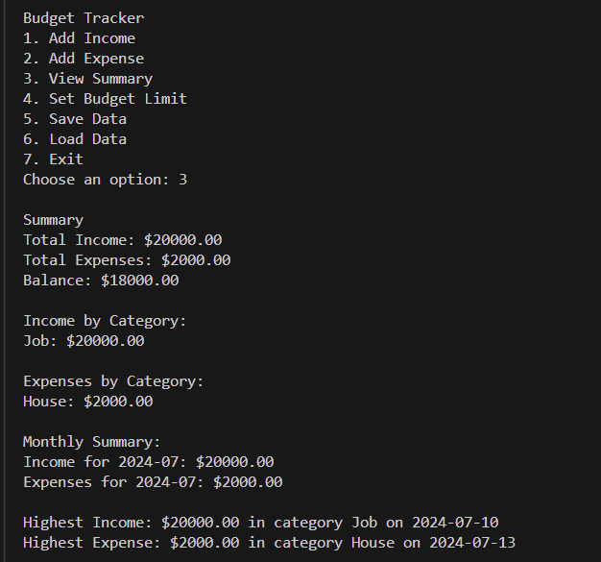Click the '4. Set Budget Limit' line

coord(105,99)
